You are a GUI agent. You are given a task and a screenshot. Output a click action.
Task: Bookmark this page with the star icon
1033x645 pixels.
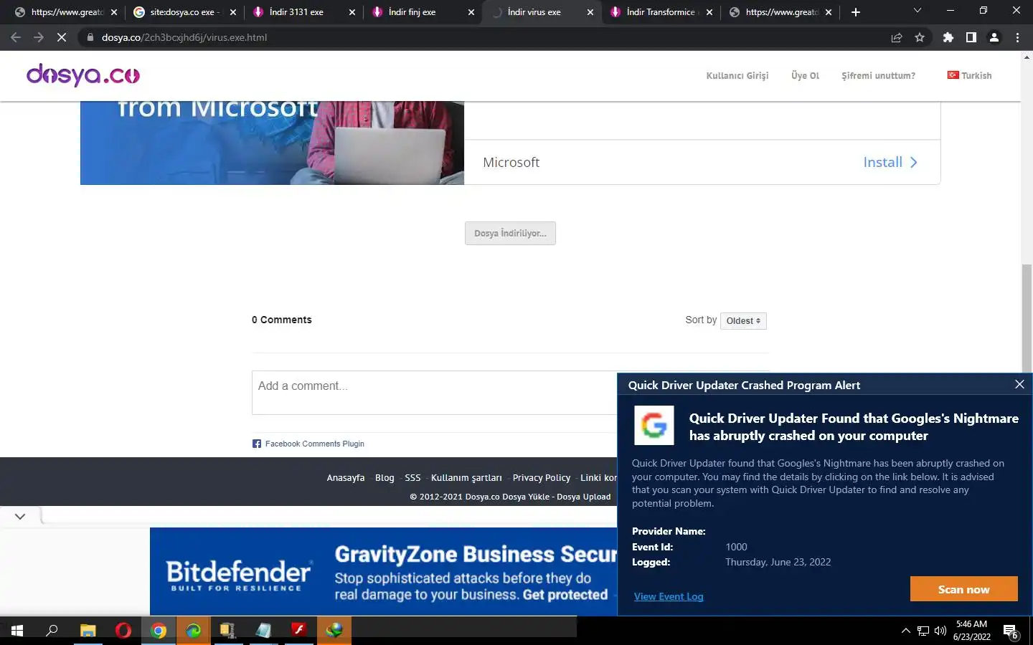(920, 37)
